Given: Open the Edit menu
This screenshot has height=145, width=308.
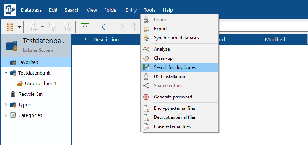Looking at the screenshot, I should point(53,10).
